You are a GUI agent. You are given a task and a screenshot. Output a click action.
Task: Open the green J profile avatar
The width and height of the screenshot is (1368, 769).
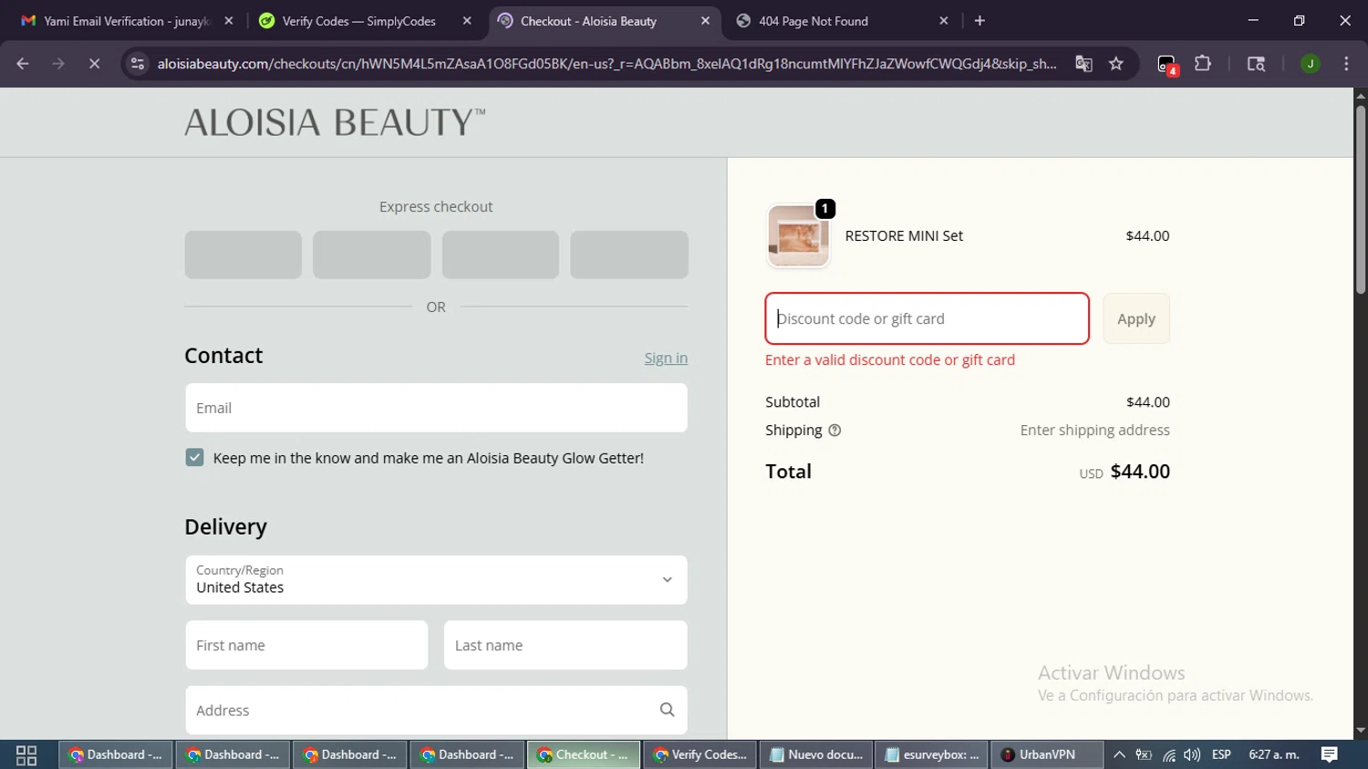[1311, 64]
